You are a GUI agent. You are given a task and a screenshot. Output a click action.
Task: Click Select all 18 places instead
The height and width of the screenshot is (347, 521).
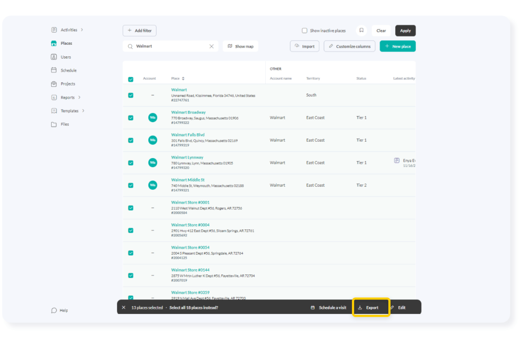point(194,308)
